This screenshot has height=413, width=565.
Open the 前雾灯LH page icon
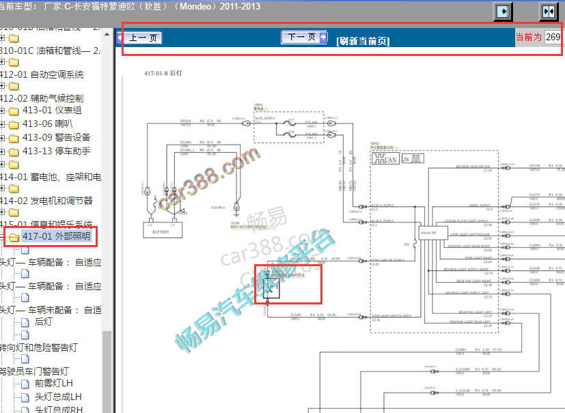coord(25,384)
